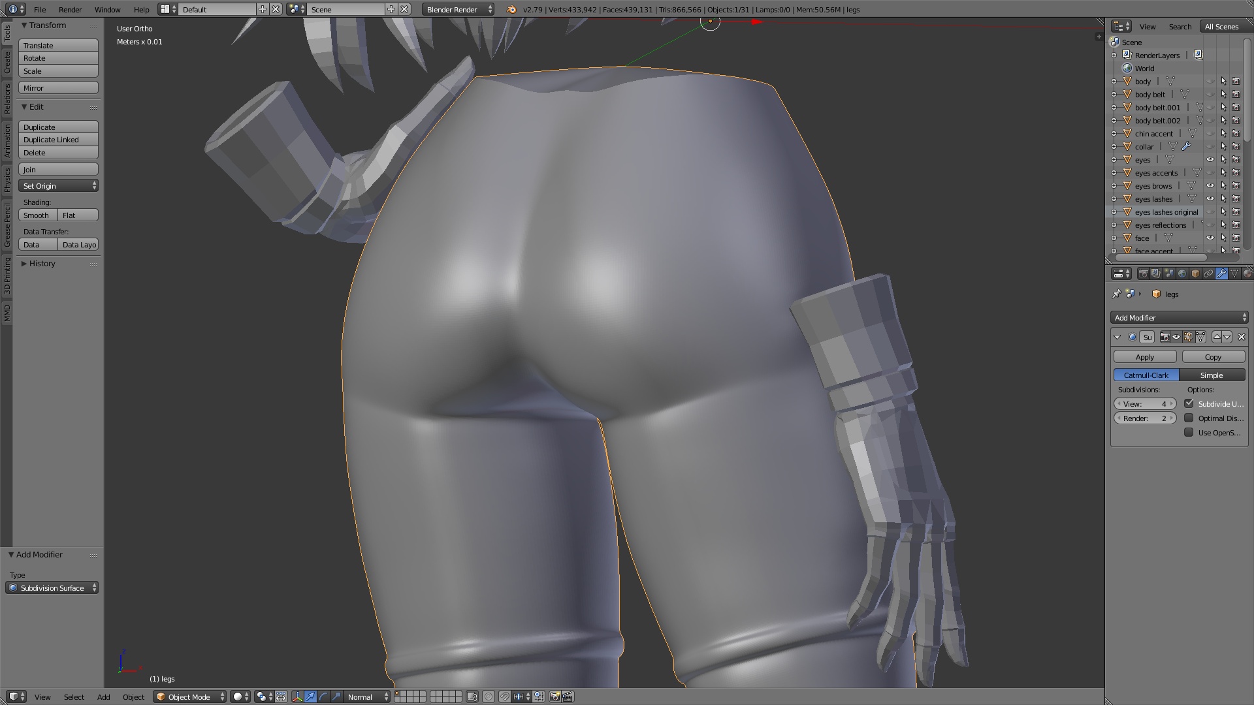Remove the Subdivision Surface modifier with the X
This screenshot has width=1254, height=705.
click(1242, 337)
